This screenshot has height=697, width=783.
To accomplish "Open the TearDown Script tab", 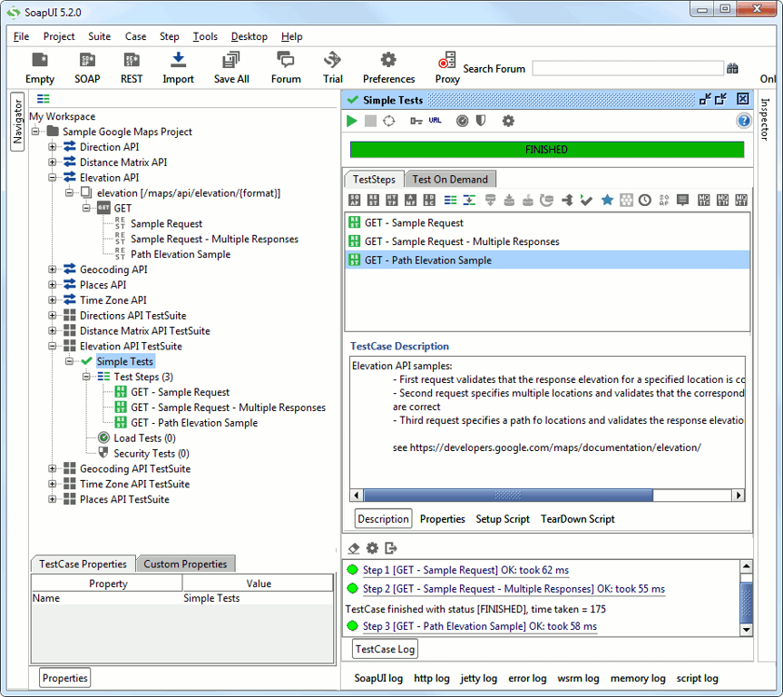I will pyautogui.click(x=577, y=519).
